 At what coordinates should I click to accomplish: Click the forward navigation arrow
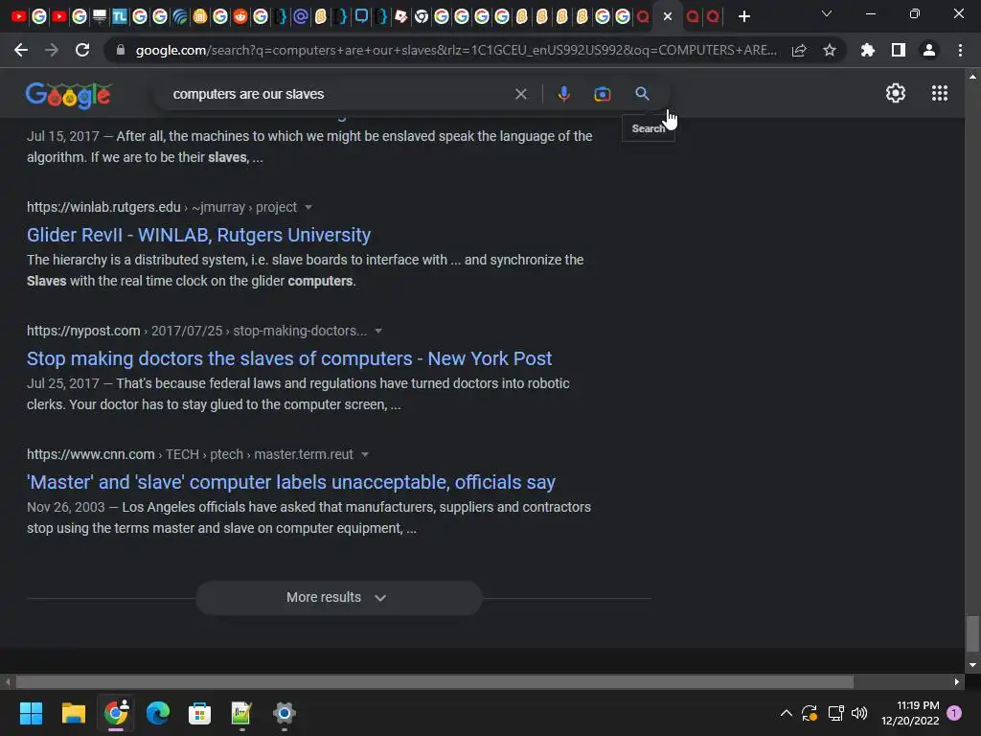(x=52, y=50)
